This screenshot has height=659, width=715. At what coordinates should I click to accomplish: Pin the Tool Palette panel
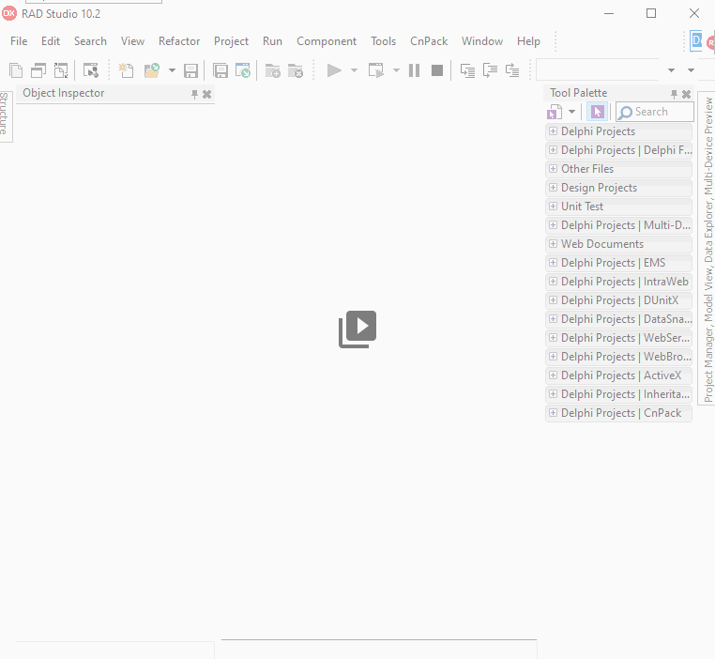[674, 95]
